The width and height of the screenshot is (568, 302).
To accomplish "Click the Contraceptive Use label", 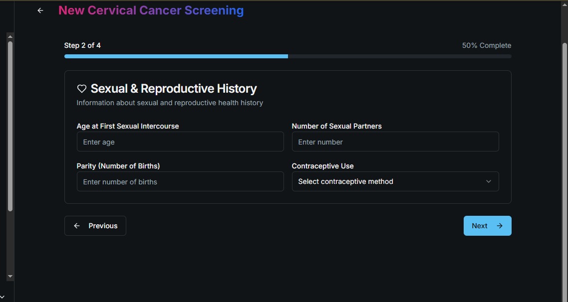I will 322,166.
